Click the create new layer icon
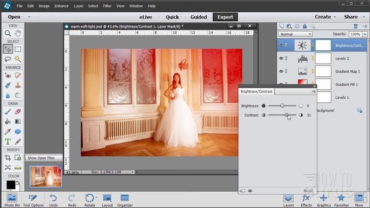 pos(282,26)
